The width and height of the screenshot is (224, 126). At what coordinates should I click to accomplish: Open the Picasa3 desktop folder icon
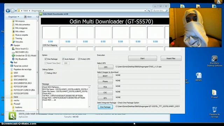[215, 94]
